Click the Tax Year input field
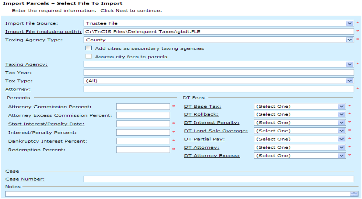362x199 pixels. pyautogui.click(x=219, y=73)
